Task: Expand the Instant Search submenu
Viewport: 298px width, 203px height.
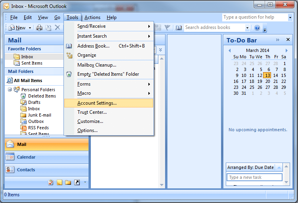Action: tap(109, 36)
